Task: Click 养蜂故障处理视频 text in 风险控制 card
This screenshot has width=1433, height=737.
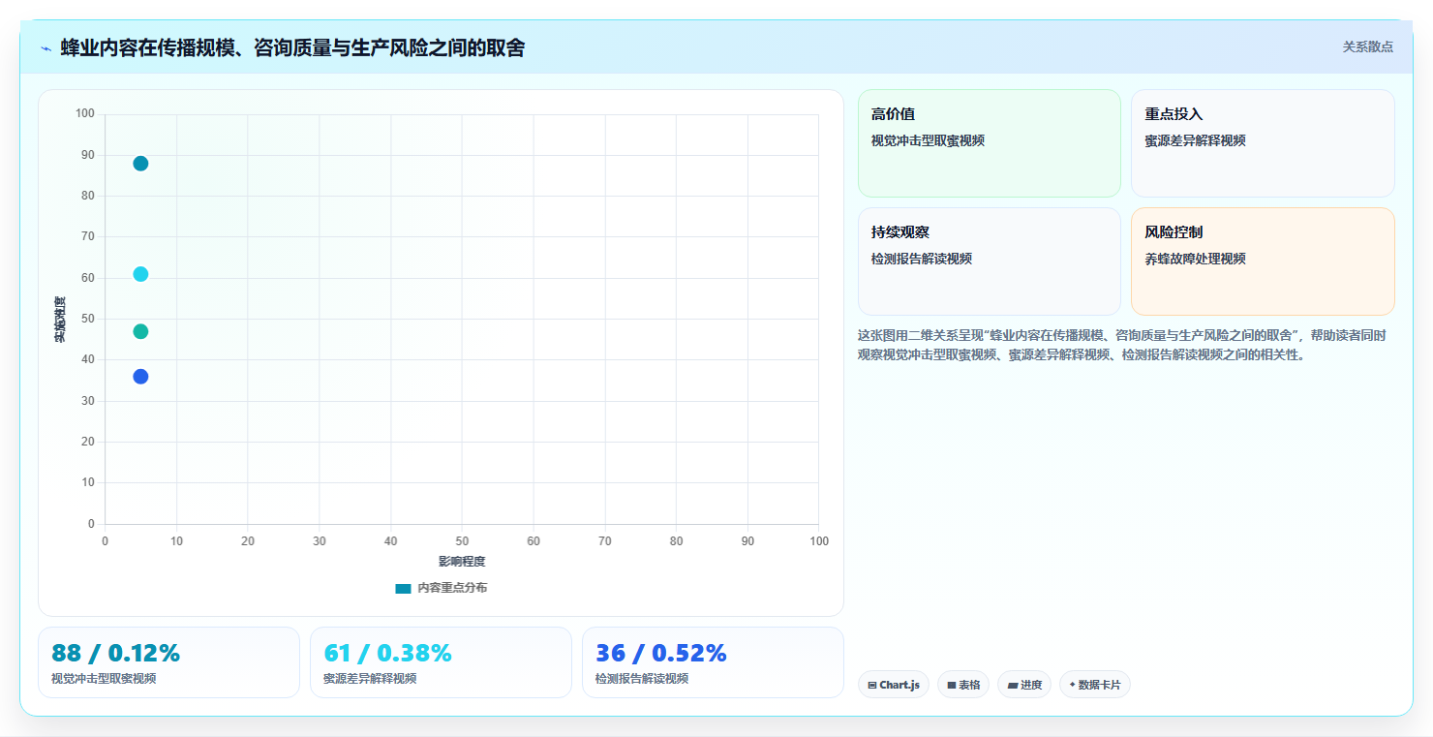Action: point(1195,259)
